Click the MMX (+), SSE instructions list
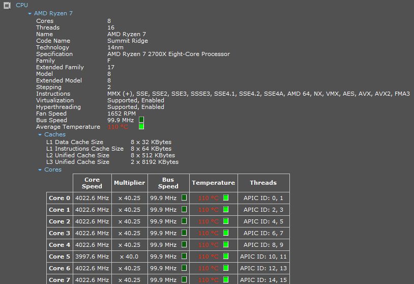Viewport: 414px width, 284px height. 258,94
